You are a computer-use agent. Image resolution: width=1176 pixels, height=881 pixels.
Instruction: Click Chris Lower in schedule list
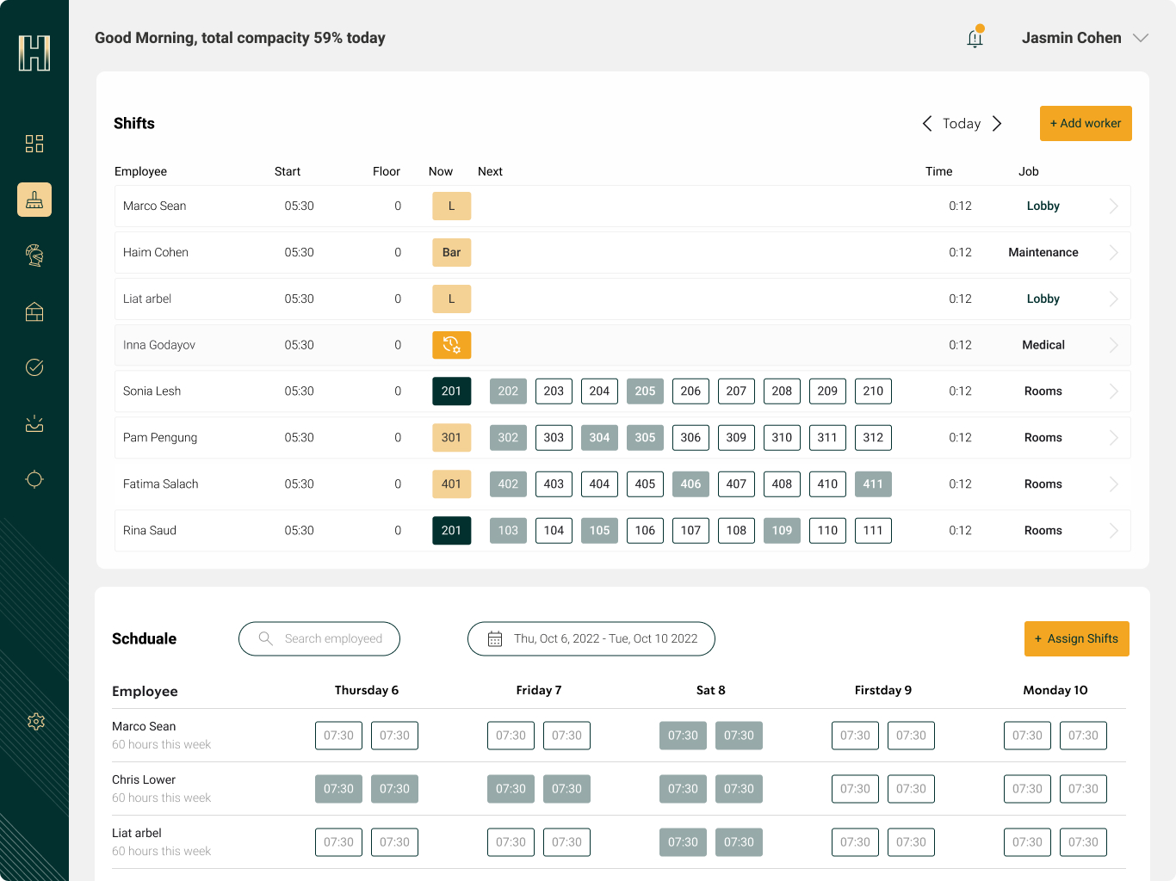pos(144,779)
